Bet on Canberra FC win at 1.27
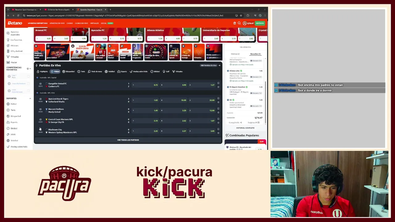The width and height of the screenshot is (395, 222). [x=202, y=85]
